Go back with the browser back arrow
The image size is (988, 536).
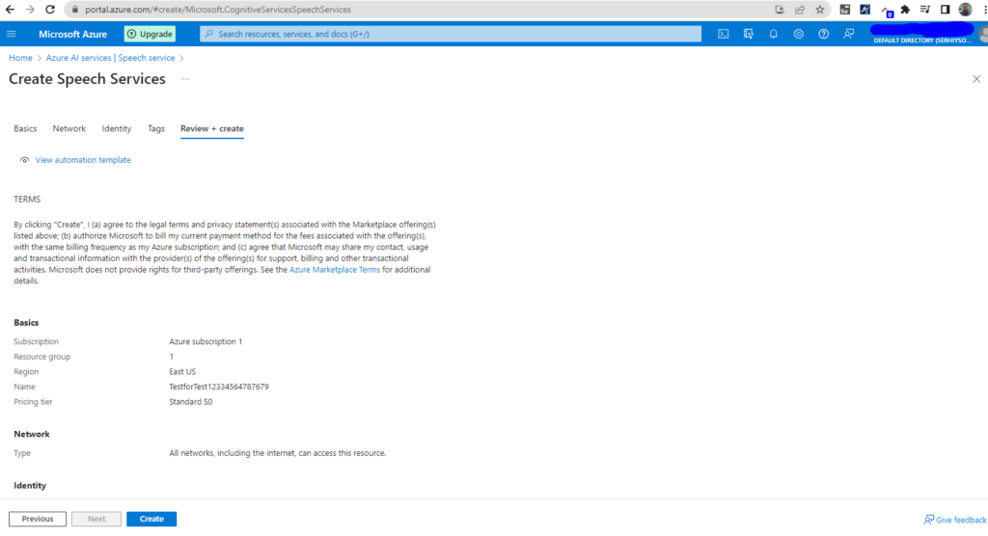(x=10, y=10)
